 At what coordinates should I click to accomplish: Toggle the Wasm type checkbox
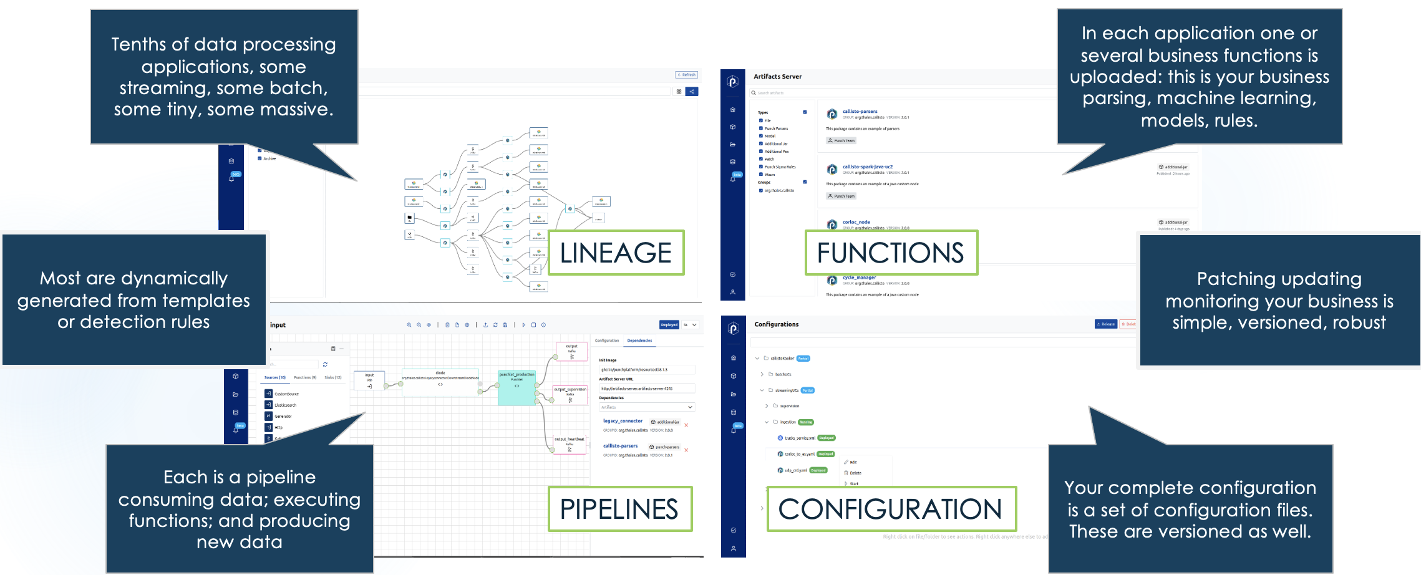click(x=761, y=175)
